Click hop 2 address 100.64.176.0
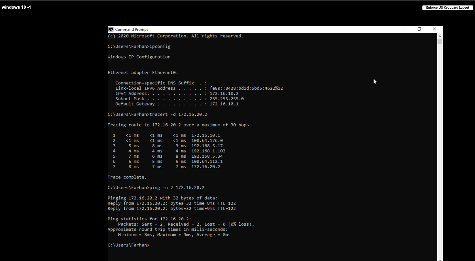 click(x=207, y=141)
